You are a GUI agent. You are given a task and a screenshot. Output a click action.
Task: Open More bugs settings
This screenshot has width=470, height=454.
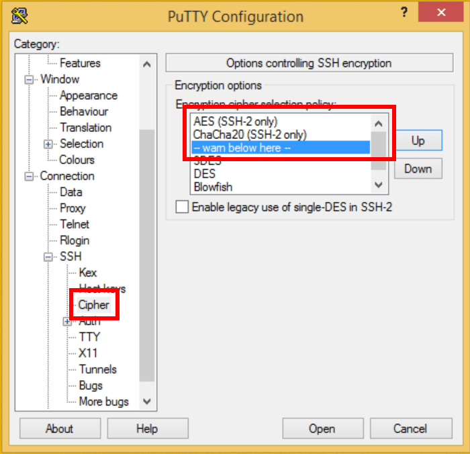coord(103,402)
